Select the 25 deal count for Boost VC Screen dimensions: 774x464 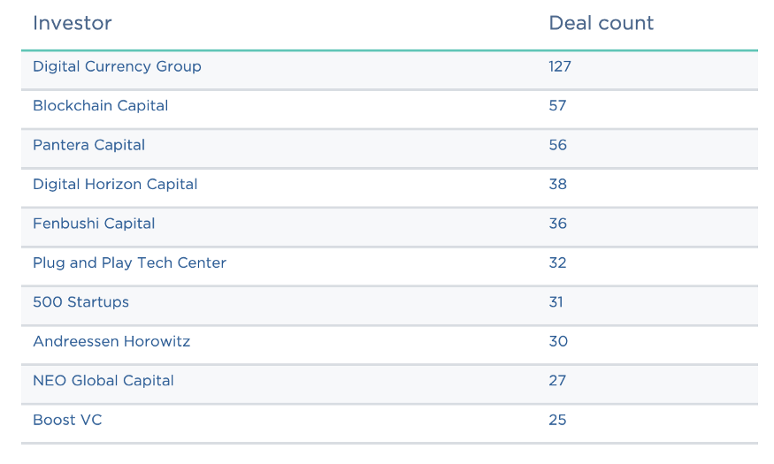(x=557, y=421)
